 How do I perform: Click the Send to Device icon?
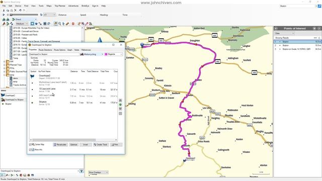click(x=4, y=19)
